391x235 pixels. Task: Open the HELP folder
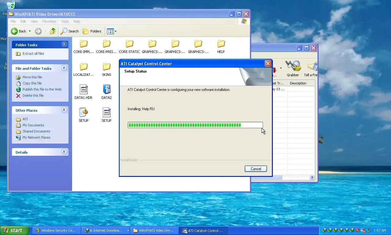[x=221, y=47]
